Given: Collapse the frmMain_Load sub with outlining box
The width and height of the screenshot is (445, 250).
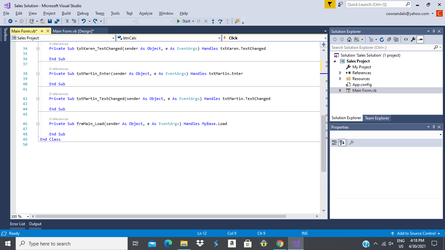Looking at the screenshot, I should 37,124.
